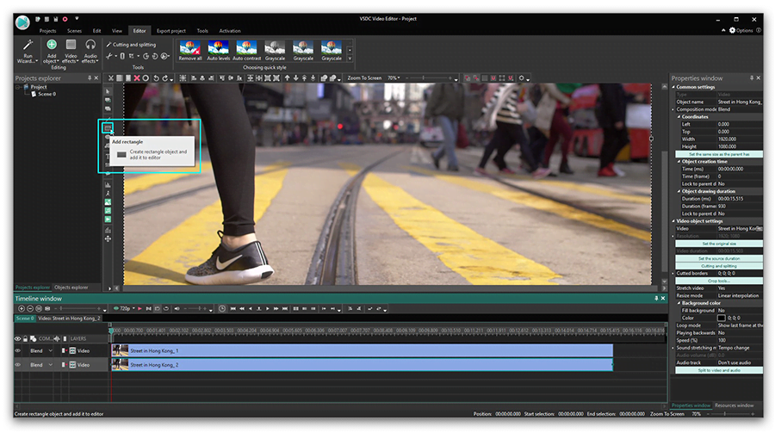Image resolution: width=775 pixels, height=439 pixels.
Task: Open the Tools ribbon tab
Action: pos(202,31)
